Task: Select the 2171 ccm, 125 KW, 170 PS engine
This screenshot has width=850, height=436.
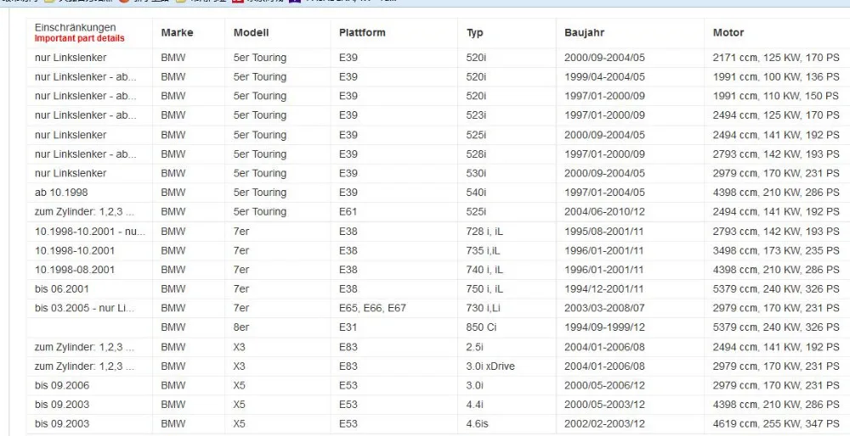Action: coord(776,58)
